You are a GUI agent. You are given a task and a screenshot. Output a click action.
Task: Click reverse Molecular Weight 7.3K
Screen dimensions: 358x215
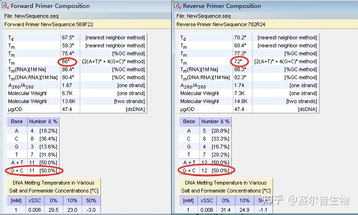(239, 94)
